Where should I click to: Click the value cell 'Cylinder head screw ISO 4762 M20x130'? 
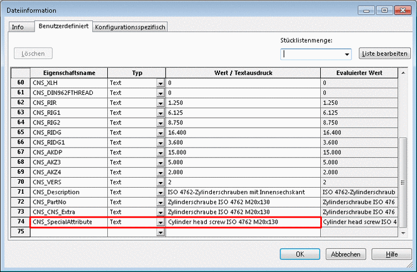pyautogui.click(x=243, y=222)
